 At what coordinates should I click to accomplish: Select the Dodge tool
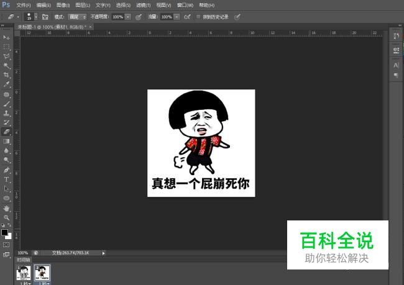pyautogui.click(x=6, y=160)
